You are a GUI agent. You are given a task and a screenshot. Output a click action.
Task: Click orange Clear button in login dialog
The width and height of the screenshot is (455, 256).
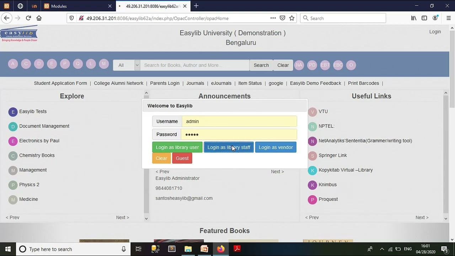161,158
